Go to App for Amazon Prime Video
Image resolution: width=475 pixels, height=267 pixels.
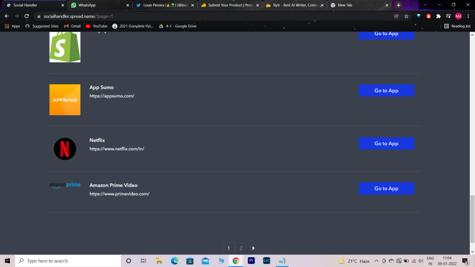pos(386,188)
